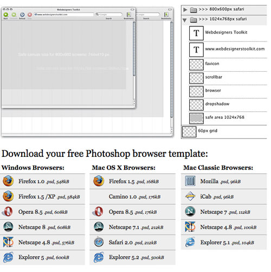The image size is (271, 272).
Task: Click the green Back button in Safari mockup
Action: [6, 15]
